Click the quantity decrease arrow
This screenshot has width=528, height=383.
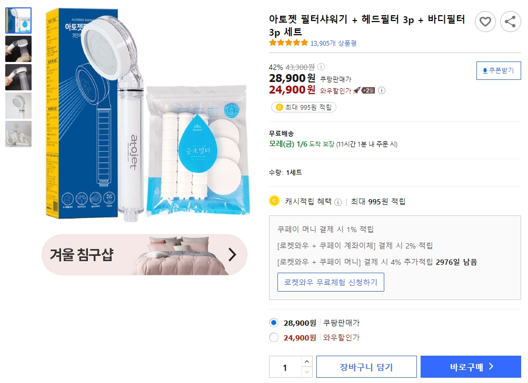tap(306, 372)
